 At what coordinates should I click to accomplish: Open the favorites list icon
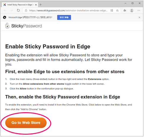(125, 10)
